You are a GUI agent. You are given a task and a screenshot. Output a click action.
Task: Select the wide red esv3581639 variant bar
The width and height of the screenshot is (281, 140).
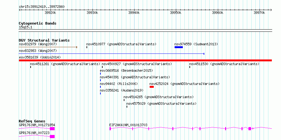(x=145, y=60)
